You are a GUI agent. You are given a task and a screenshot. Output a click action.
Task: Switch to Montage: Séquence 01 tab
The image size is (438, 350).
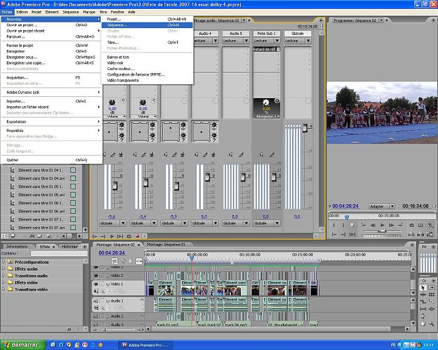166,244
